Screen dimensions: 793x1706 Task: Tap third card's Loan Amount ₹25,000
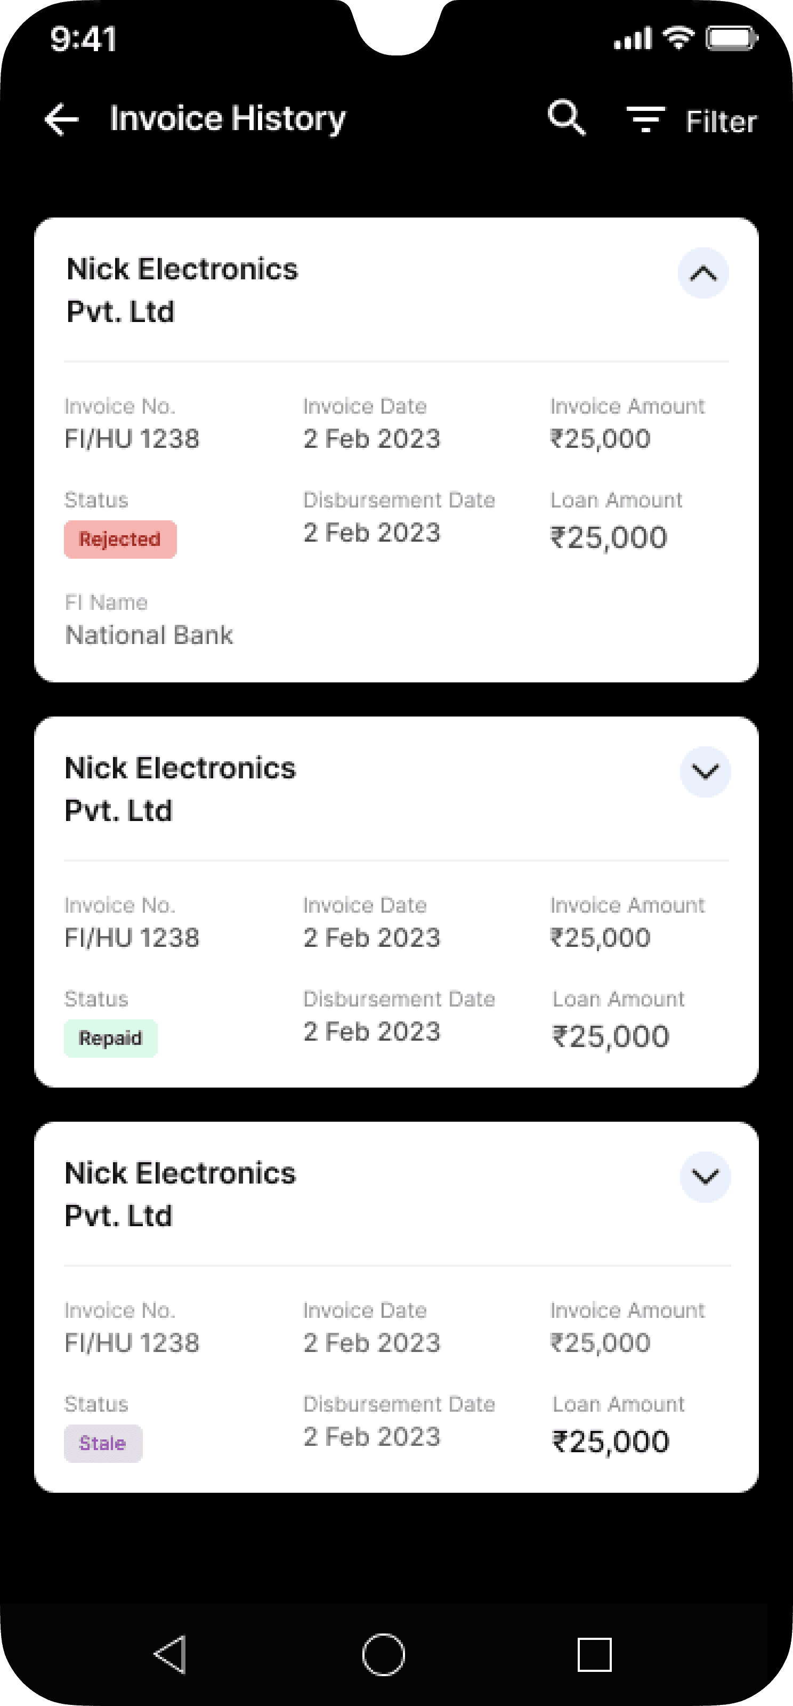click(611, 1442)
